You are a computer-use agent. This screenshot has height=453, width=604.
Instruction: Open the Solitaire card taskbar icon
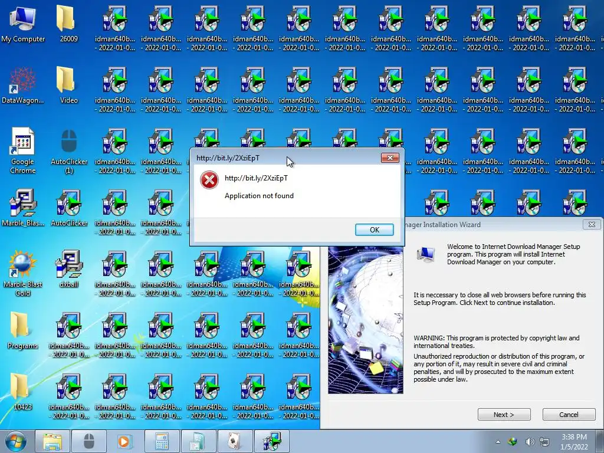point(235,441)
